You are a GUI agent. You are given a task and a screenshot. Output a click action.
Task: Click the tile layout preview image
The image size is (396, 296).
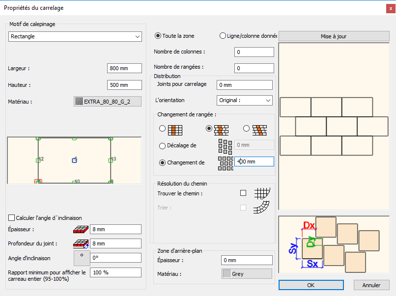(334, 126)
